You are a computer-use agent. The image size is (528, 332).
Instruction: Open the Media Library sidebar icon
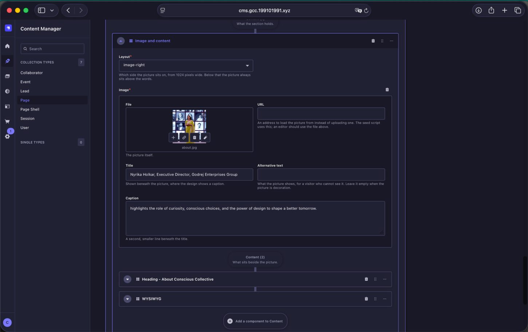7,76
